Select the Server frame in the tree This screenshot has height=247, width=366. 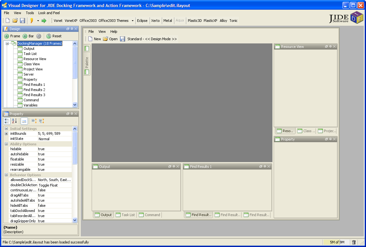[26, 74]
